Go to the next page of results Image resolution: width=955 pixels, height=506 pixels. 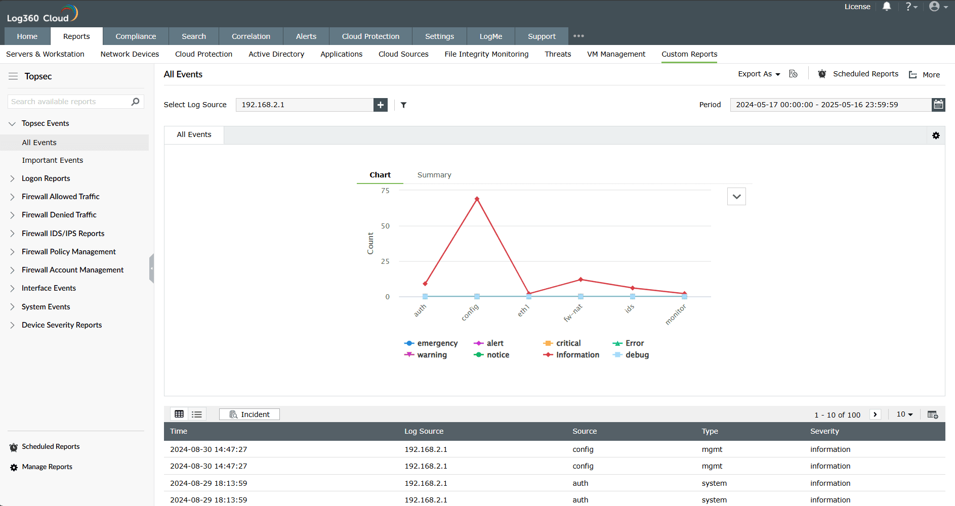pyautogui.click(x=875, y=415)
